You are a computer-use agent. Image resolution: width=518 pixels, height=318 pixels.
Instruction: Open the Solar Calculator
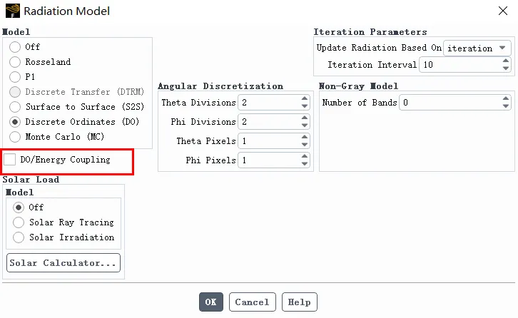[63, 263]
